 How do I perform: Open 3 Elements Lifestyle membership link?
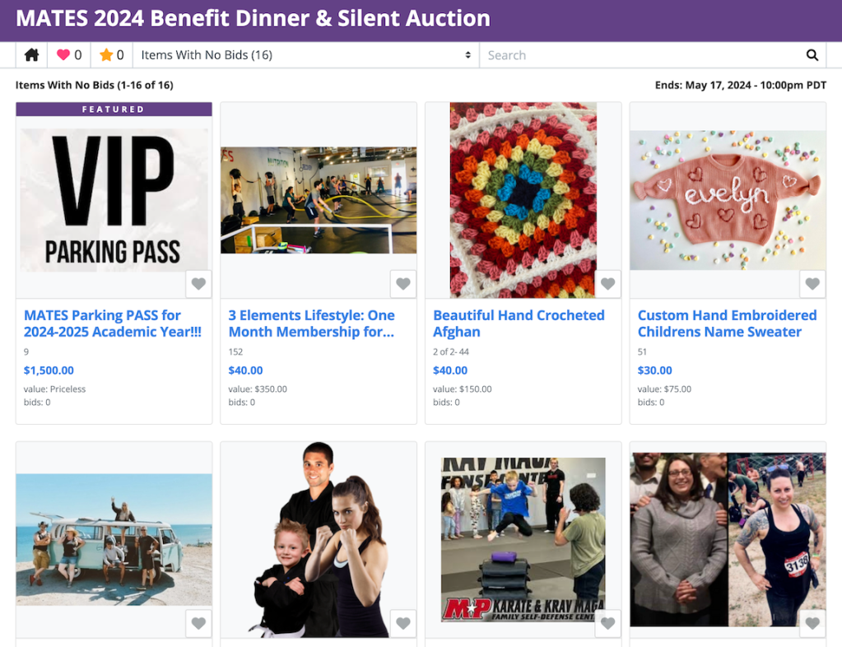tap(311, 323)
